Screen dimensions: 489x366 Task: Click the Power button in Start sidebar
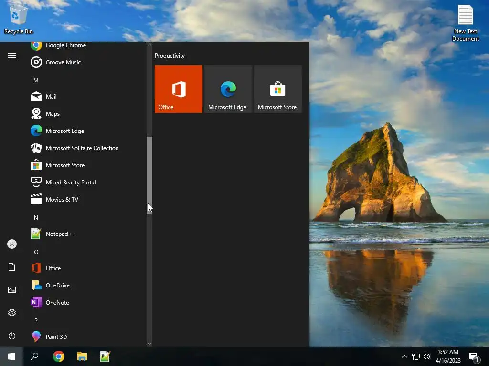point(12,335)
